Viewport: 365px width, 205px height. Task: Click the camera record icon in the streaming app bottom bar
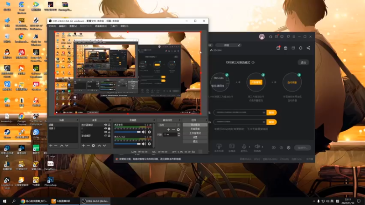pos(274,148)
